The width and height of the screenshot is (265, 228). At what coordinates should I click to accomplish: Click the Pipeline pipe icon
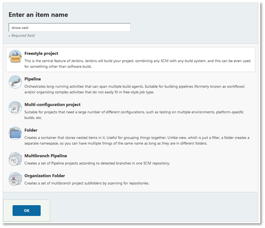point(15,82)
